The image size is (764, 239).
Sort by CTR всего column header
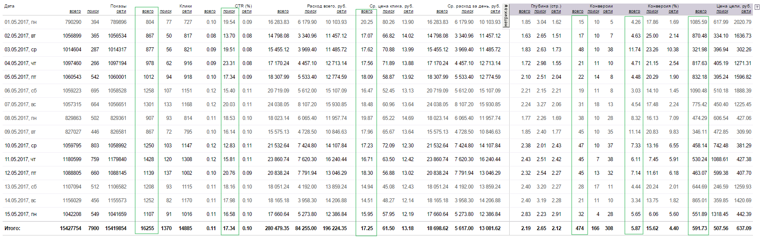(x=210, y=12)
